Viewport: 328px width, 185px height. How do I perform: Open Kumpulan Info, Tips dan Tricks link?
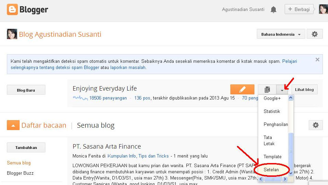(x=138, y=156)
